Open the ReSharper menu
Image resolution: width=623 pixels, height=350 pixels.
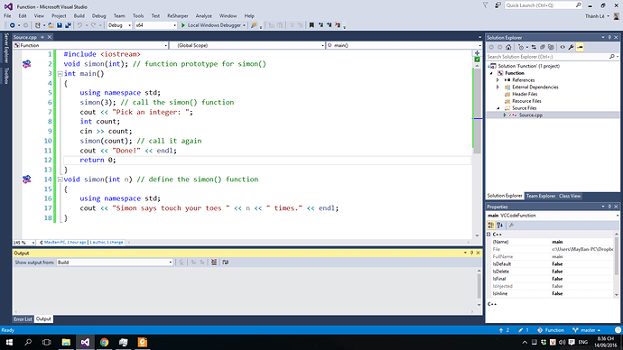click(178, 16)
